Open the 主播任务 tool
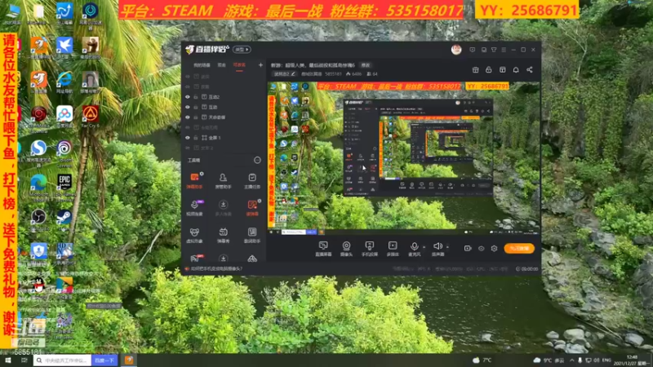653x367 pixels. pos(252,180)
